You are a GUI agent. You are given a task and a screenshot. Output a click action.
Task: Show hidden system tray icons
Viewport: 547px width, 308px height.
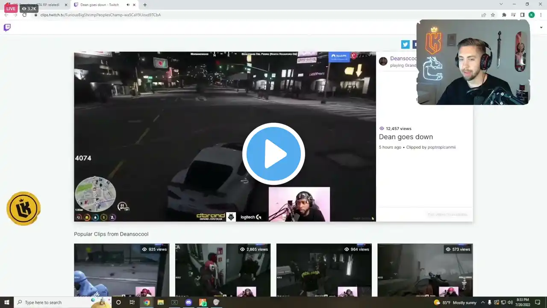[483, 302]
